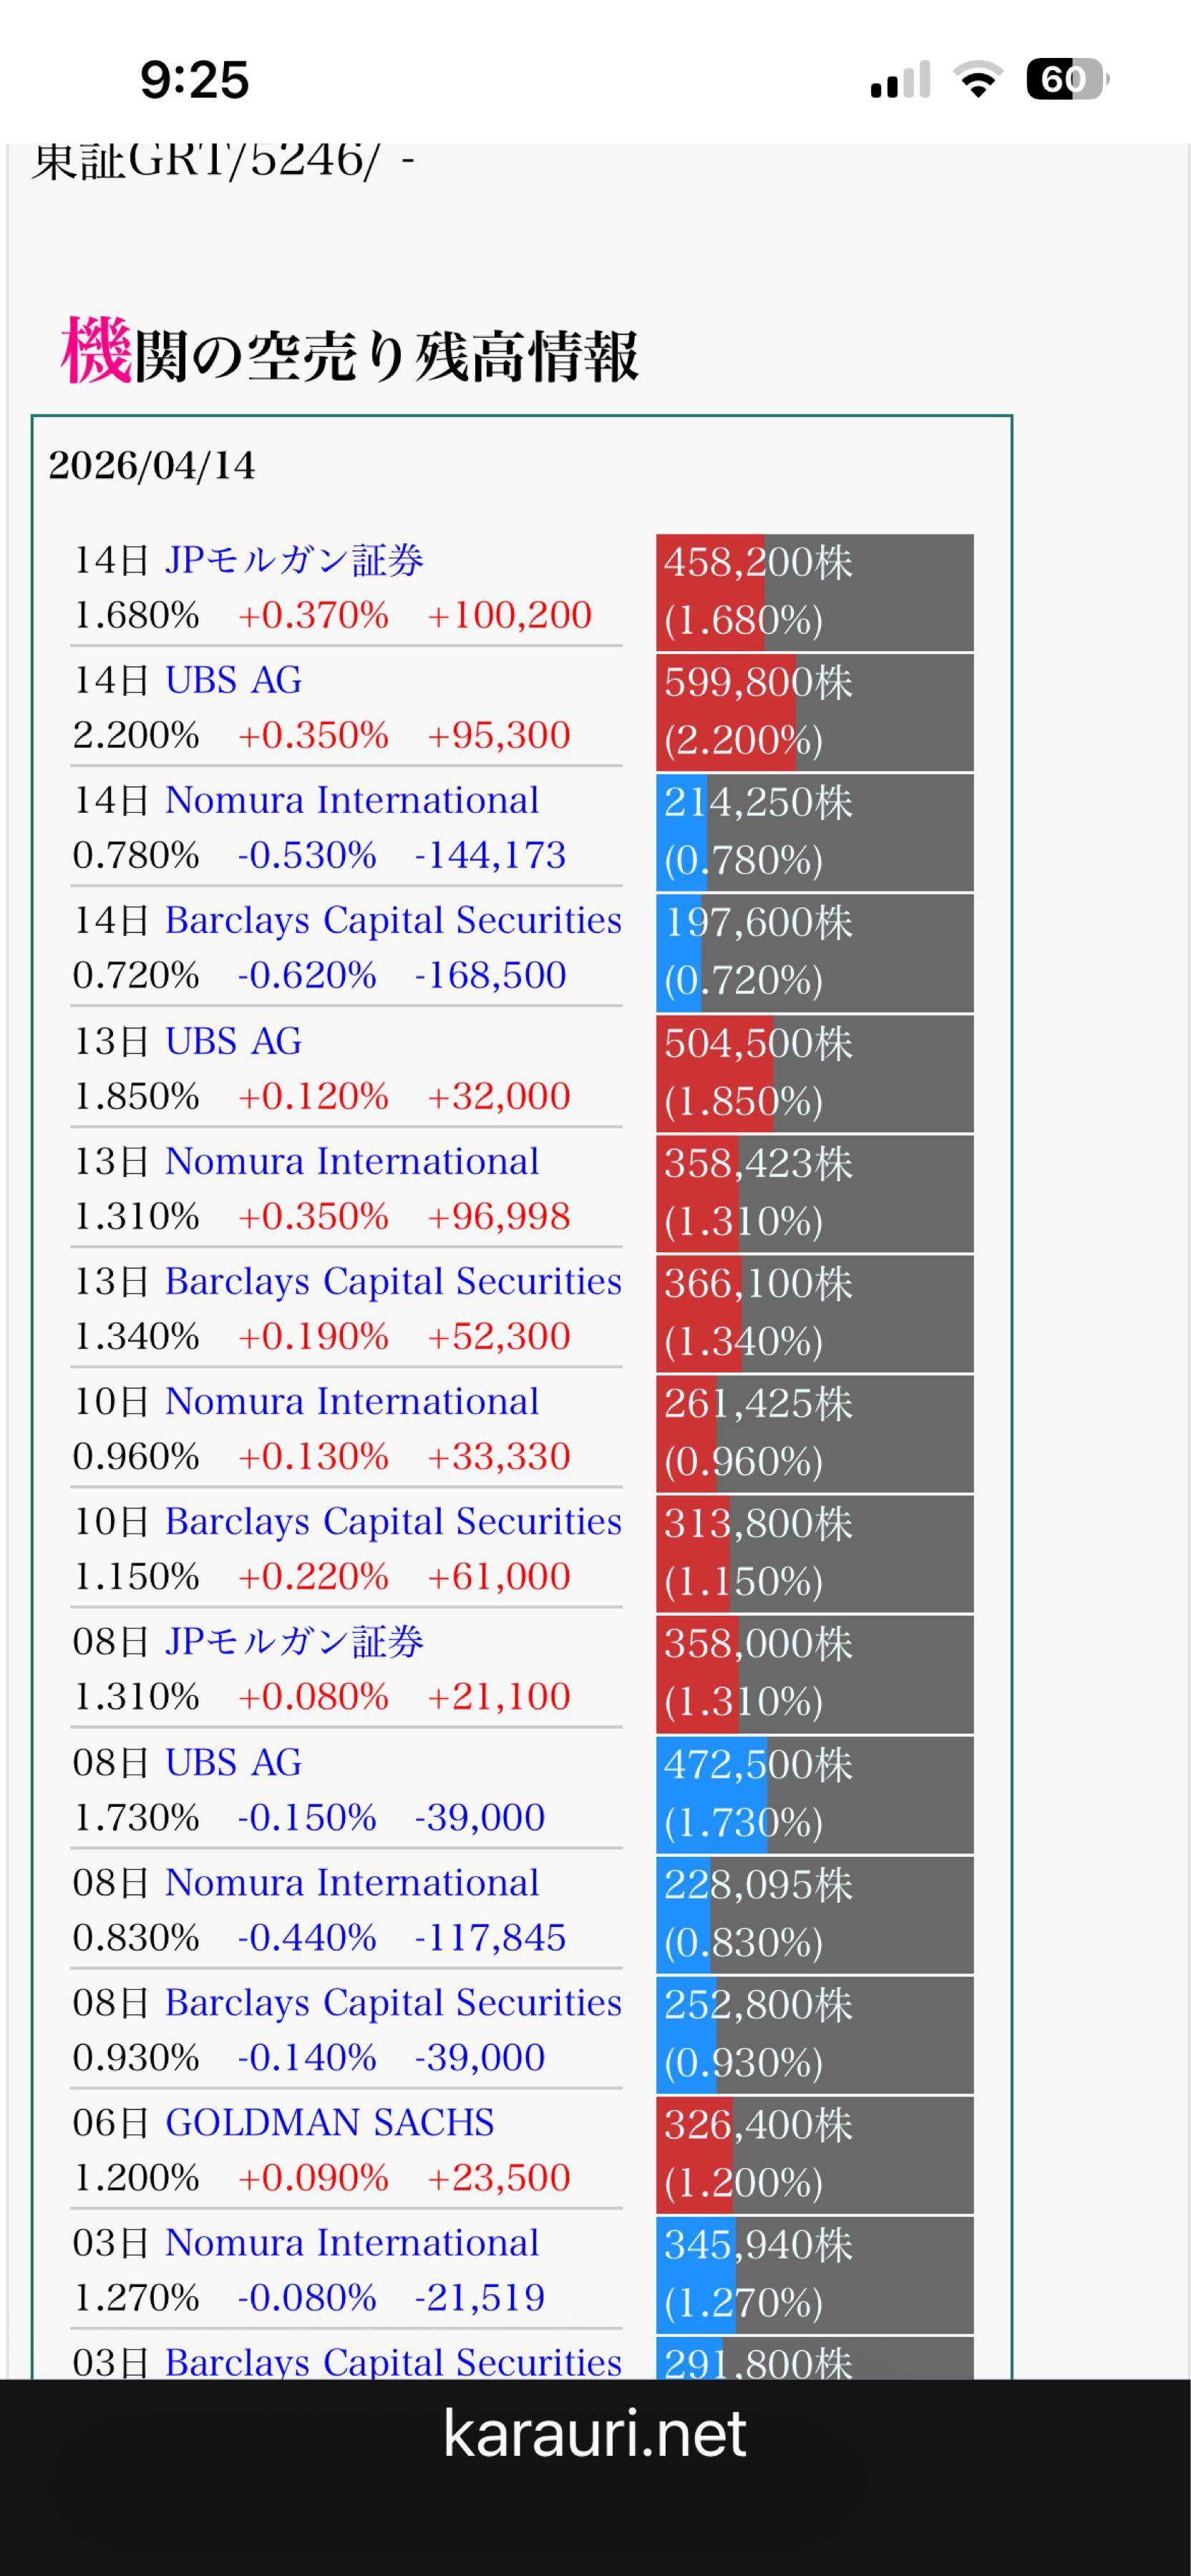Tap the battery level indicator

click(x=1066, y=80)
